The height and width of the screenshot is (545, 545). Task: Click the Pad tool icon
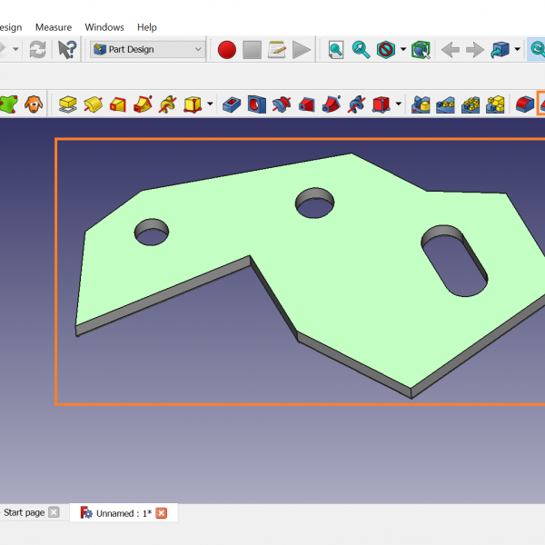[67, 104]
